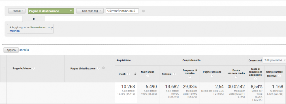Open help icon for Utenti

128,74
